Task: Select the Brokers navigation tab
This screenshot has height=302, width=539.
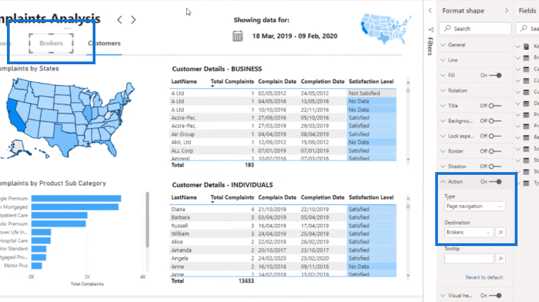Action: (51, 44)
